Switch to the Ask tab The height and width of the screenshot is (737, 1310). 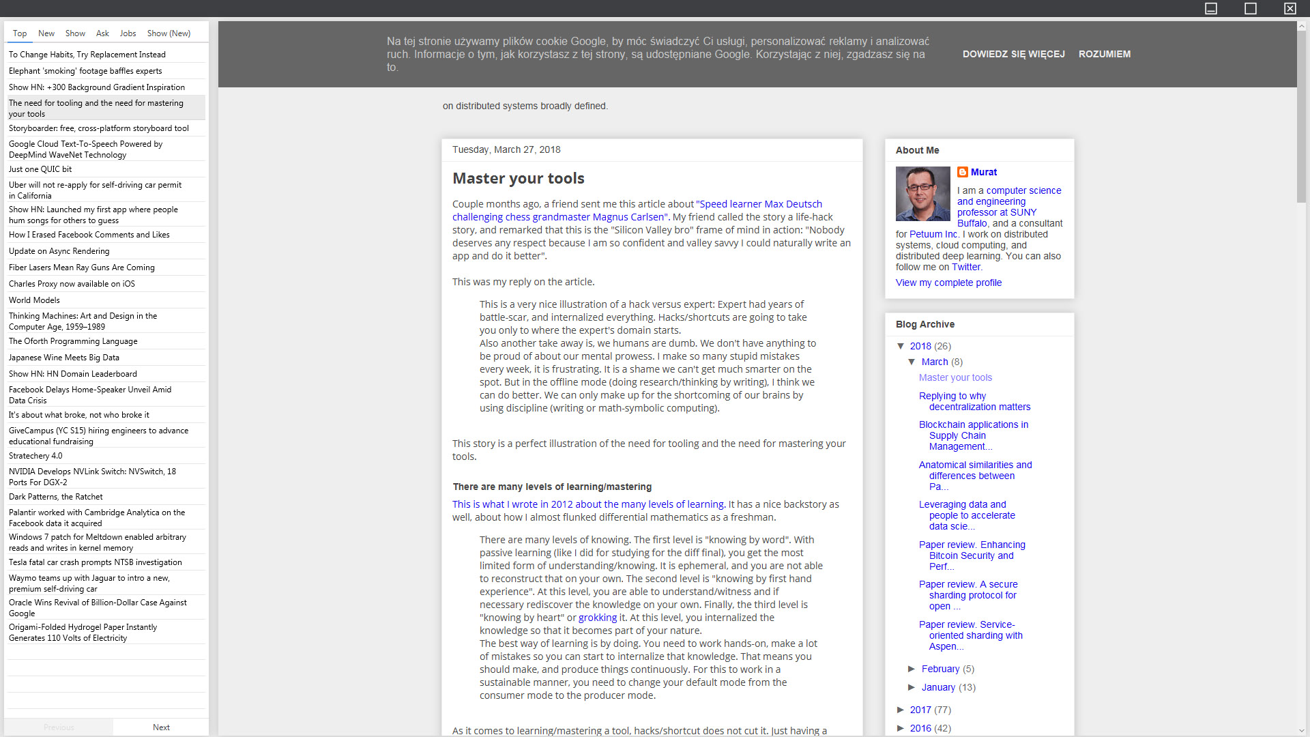102,33
